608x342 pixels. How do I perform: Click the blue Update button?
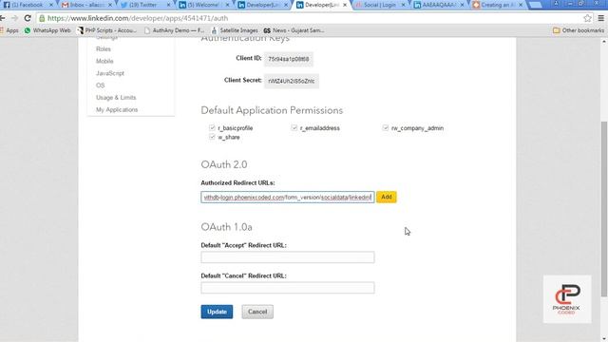217,312
